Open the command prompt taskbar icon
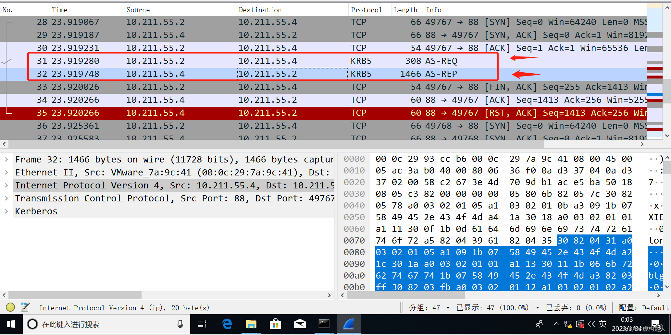Screen dimensions: 671x335 click(324, 324)
